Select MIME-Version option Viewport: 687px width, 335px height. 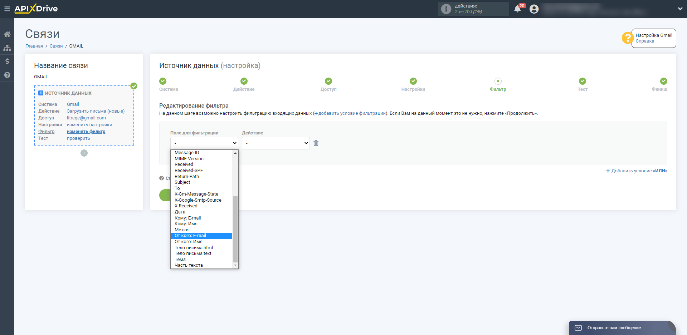click(x=201, y=159)
